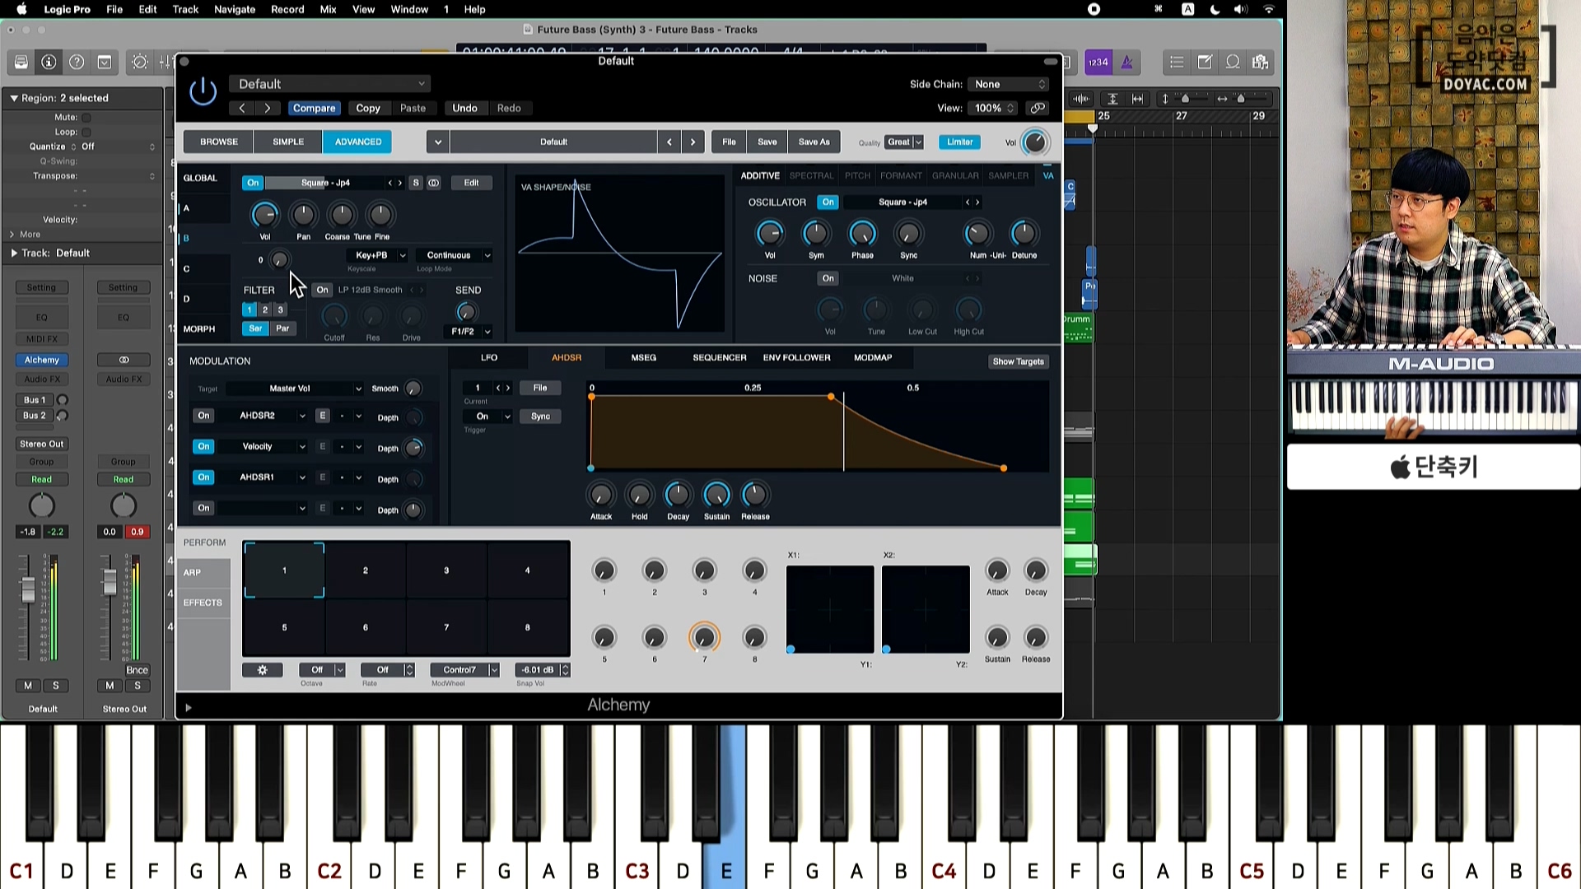
Task: Select previous Alchemy preset arrow
Action: click(669, 142)
